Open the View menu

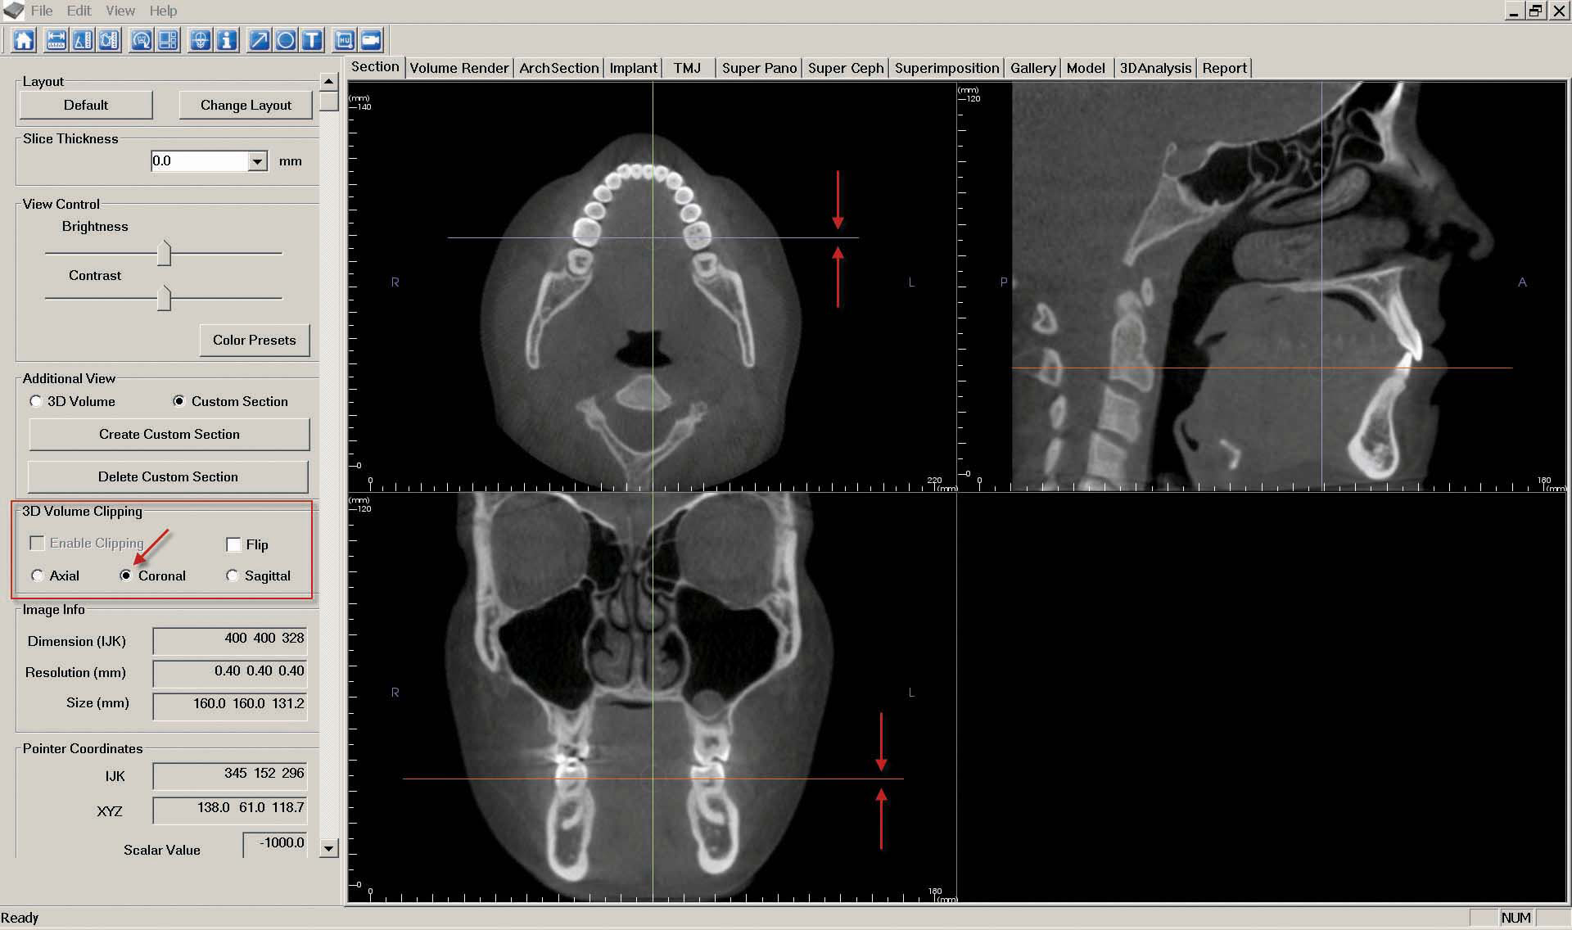tap(120, 11)
